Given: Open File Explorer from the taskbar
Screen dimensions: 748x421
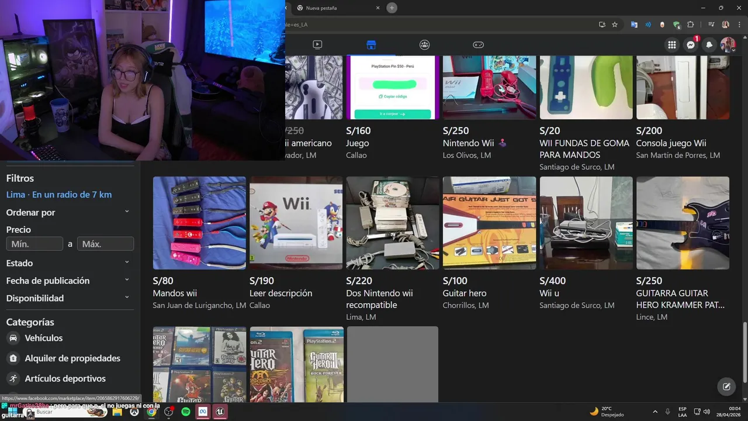Looking at the screenshot, I should (117, 412).
